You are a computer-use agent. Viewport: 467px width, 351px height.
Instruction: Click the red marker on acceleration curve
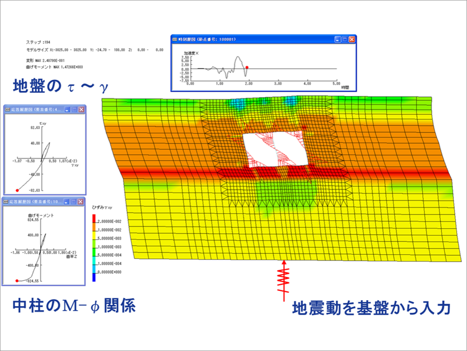(x=247, y=68)
